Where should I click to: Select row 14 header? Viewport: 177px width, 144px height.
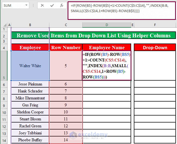4,141
